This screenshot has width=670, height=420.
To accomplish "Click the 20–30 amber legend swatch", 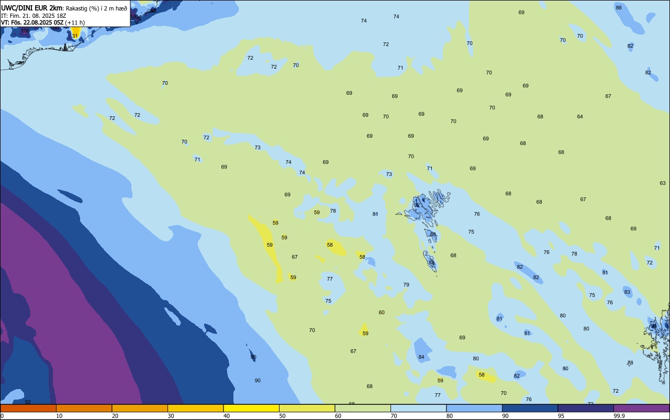I will pos(140,408).
